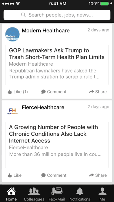Open the Me profile icon

coord(102,191)
